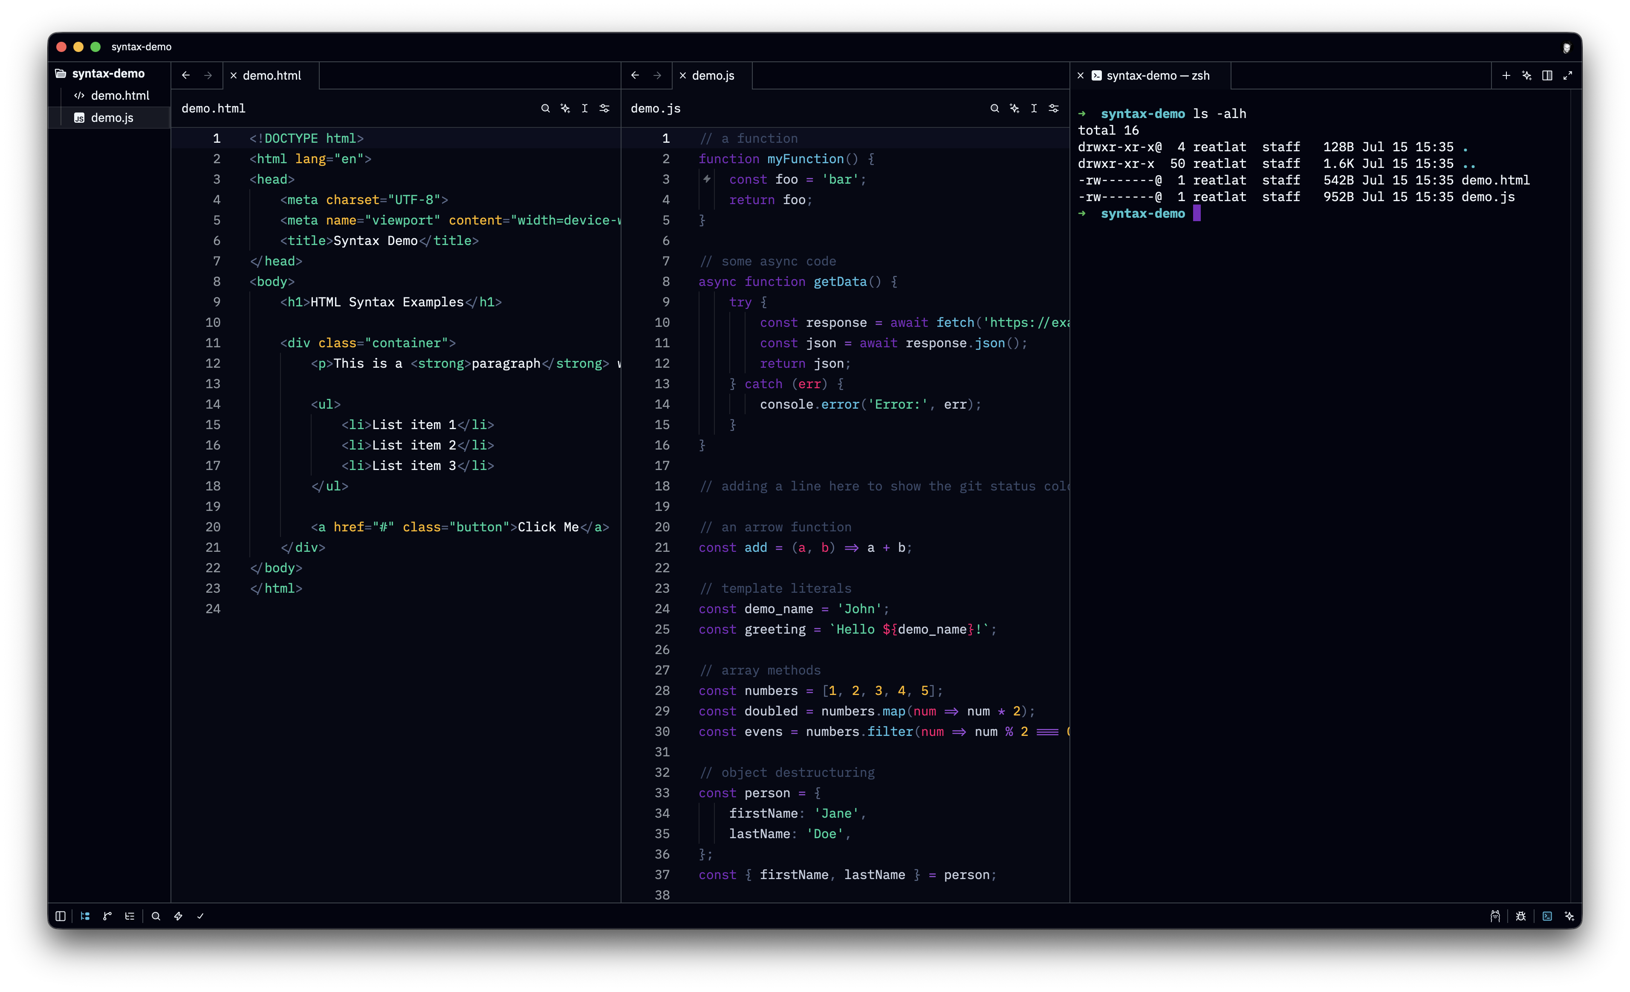Open demo.js in the project tree

click(x=109, y=118)
